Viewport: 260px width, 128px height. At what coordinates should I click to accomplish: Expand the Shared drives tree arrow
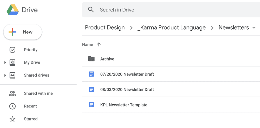5,75
